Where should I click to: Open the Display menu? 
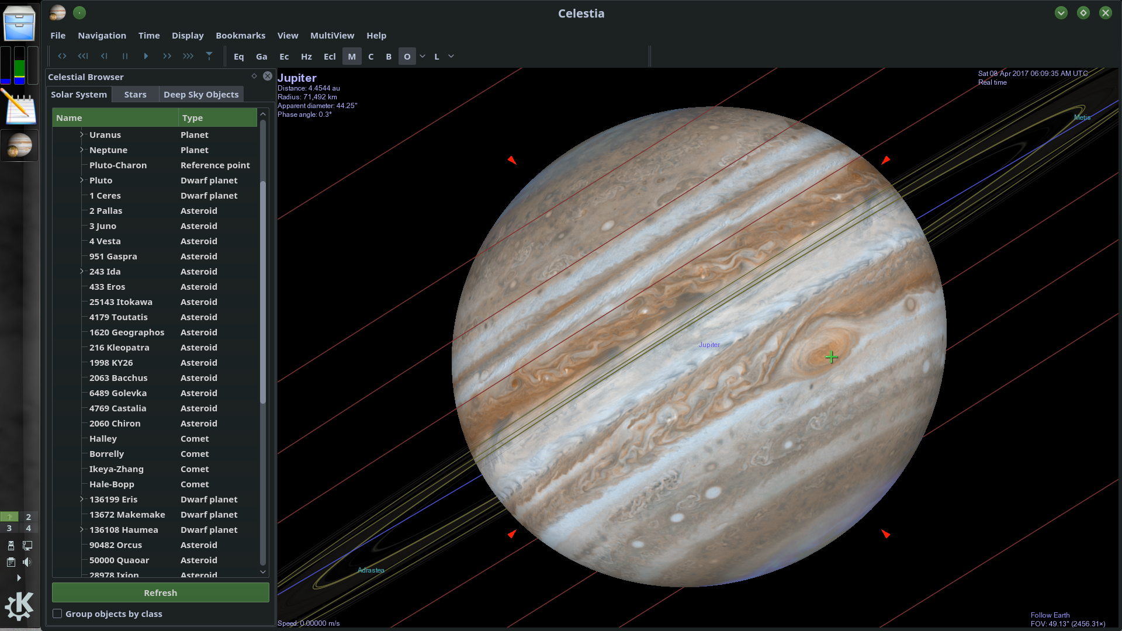pyautogui.click(x=188, y=36)
